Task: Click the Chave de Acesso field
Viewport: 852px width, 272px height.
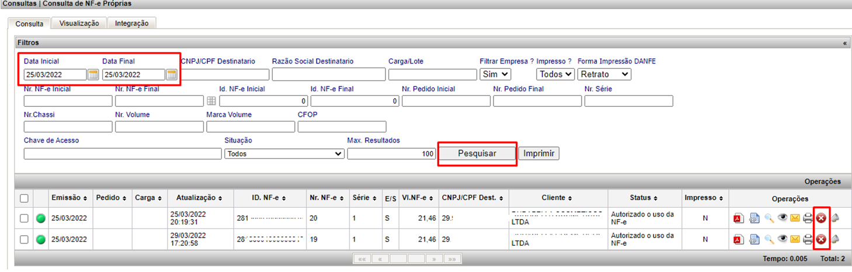Action: click(123, 154)
